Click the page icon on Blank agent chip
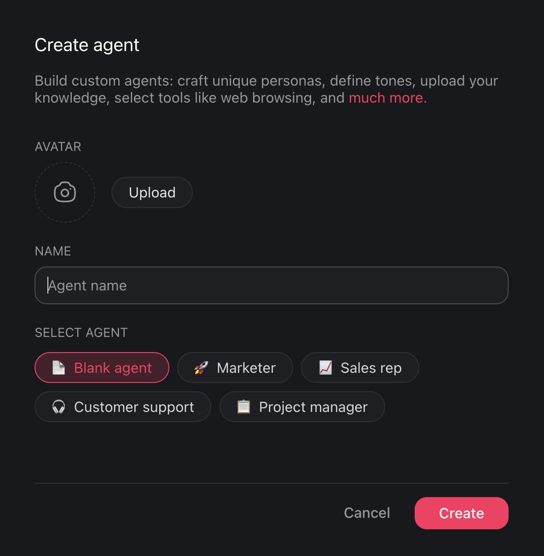Viewport: 544px width, 556px height. point(58,368)
